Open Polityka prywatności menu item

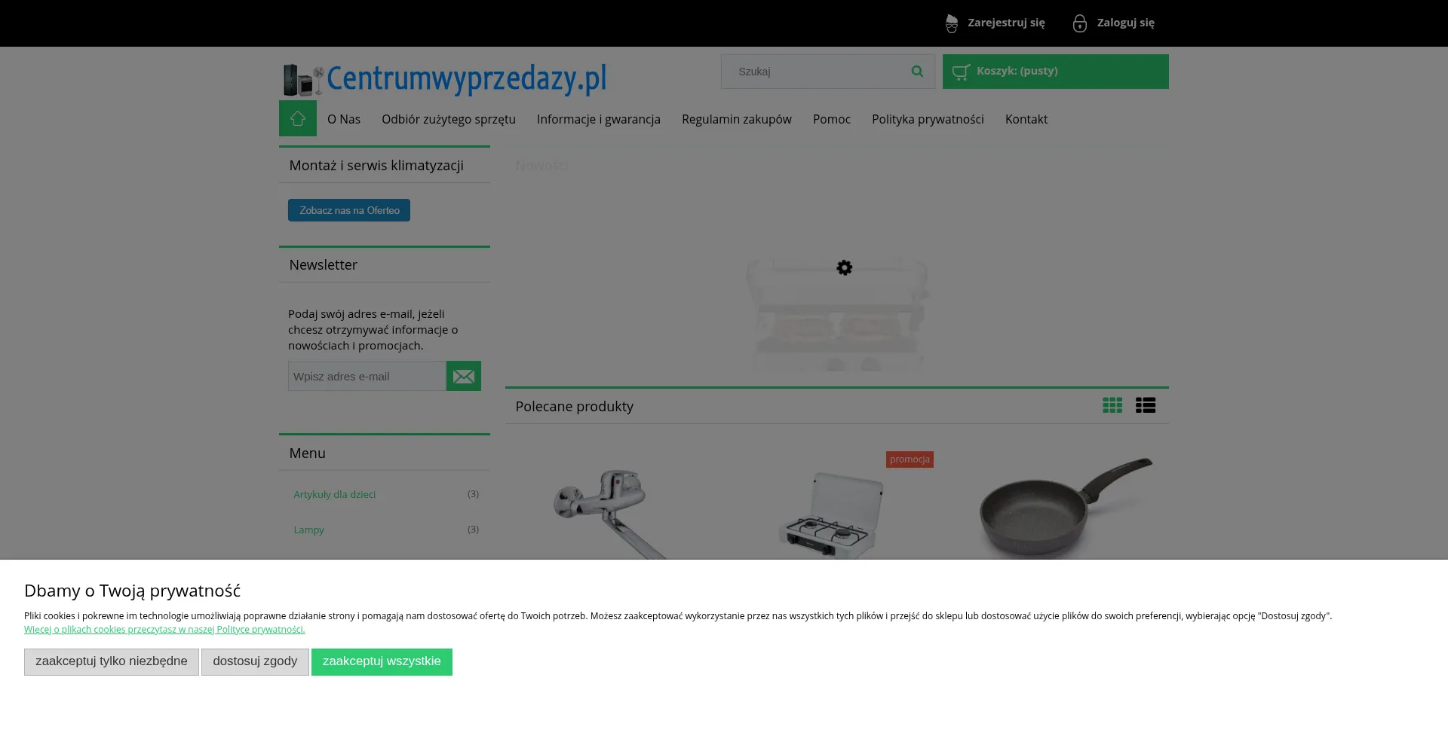point(928,119)
